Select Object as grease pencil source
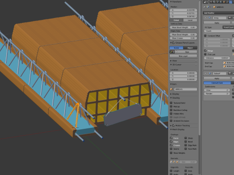Viewport: 234px width, 175px height. point(190,48)
